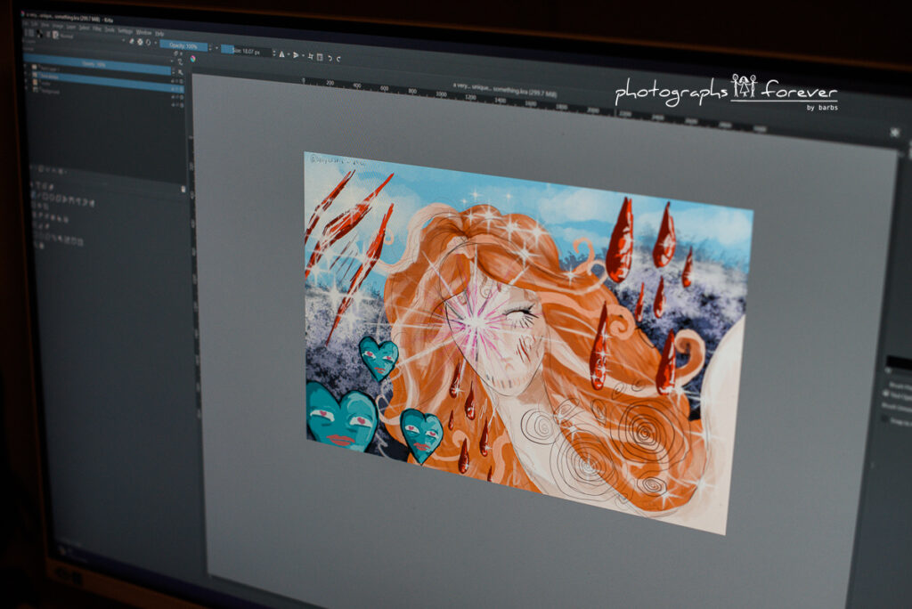Viewport: 912px width, 609px height.
Task: Click the brush Opacity 100% slider in toolbar
Action: (x=183, y=45)
